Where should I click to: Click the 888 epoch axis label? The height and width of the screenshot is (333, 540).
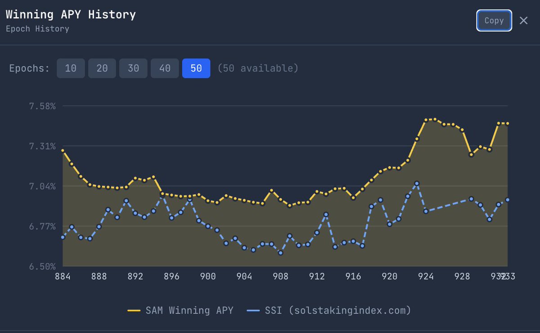(99, 277)
